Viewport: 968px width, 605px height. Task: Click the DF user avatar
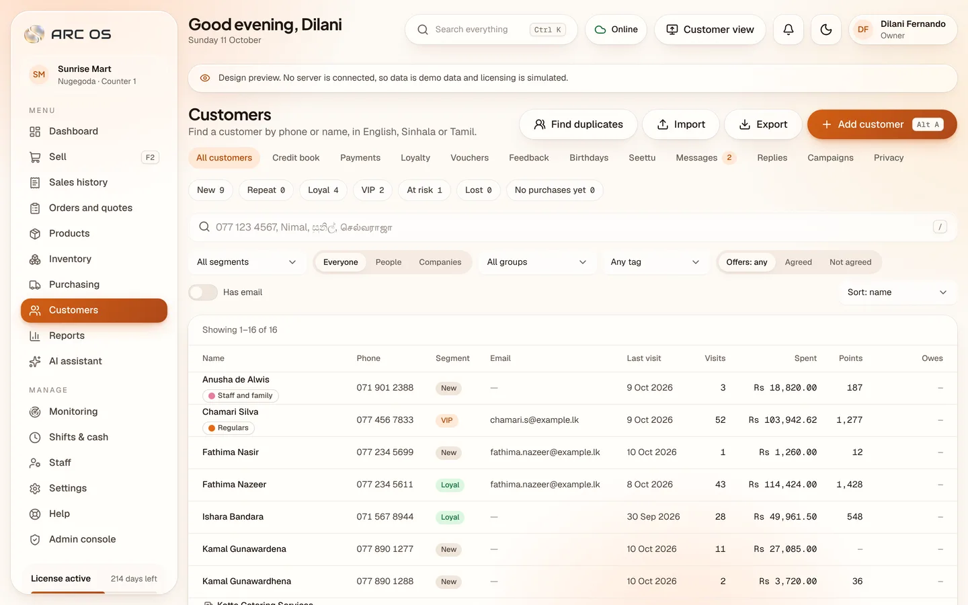[x=863, y=30]
